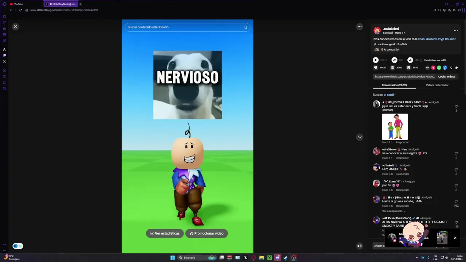Open the Aria AI sidebar icon
This screenshot has width=466, height=262.
click(x=4, y=49)
